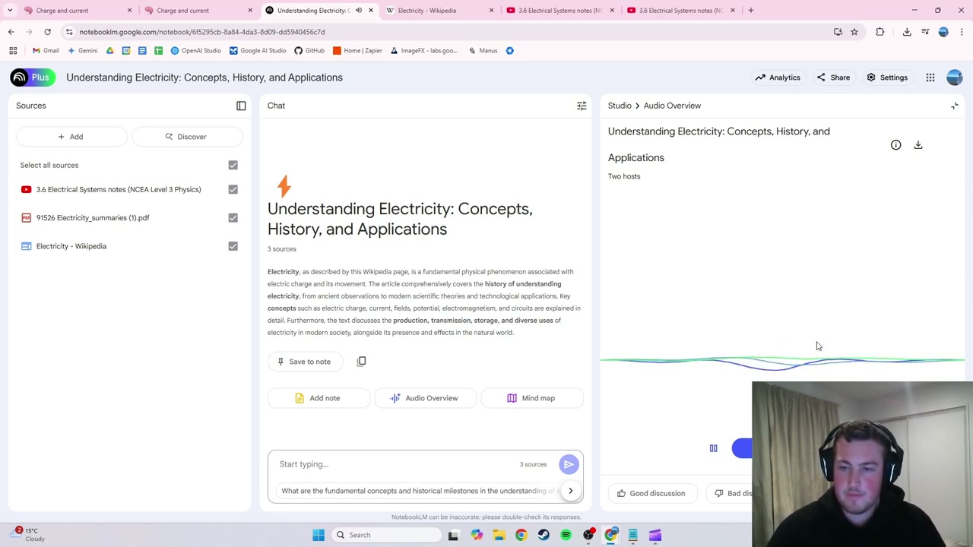Uncheck 91526 Electricity_summaries PDF source

pos(233,218)
